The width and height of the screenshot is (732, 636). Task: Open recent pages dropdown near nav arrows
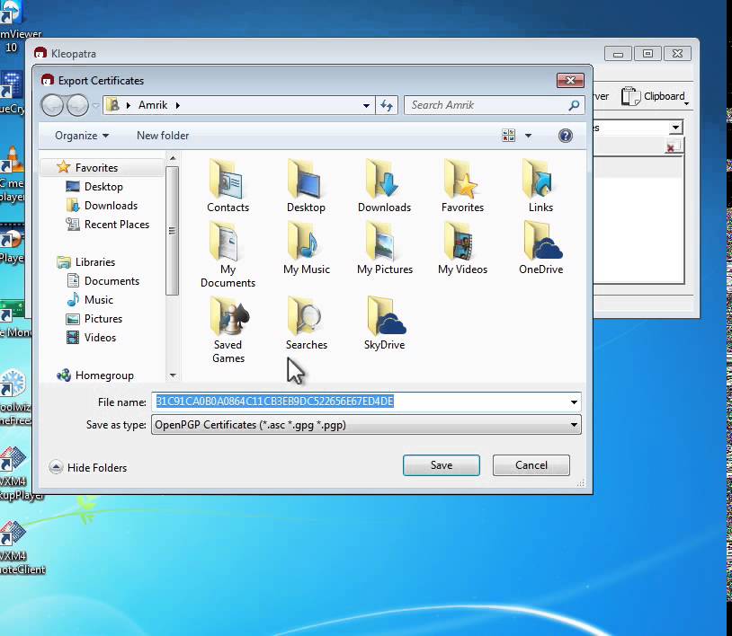pos(95,105)
